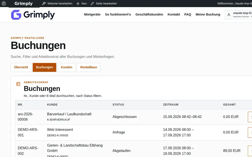The image size is (252, 157).
Task: Click the pencil icon for Seite bearbeiten
Action: [x=92, y=3]
